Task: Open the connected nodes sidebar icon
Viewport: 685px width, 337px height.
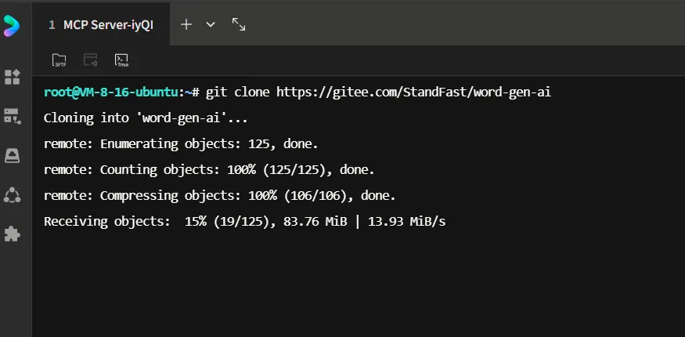Action: [13, 195]
